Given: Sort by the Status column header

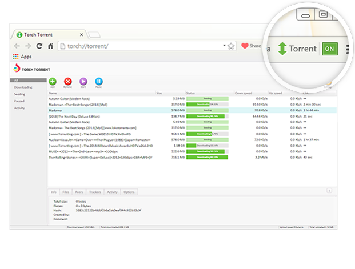Looking at the screenshot, I should coord(209,93).
